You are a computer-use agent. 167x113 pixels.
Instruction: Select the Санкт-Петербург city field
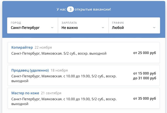(x=32, y=25)
